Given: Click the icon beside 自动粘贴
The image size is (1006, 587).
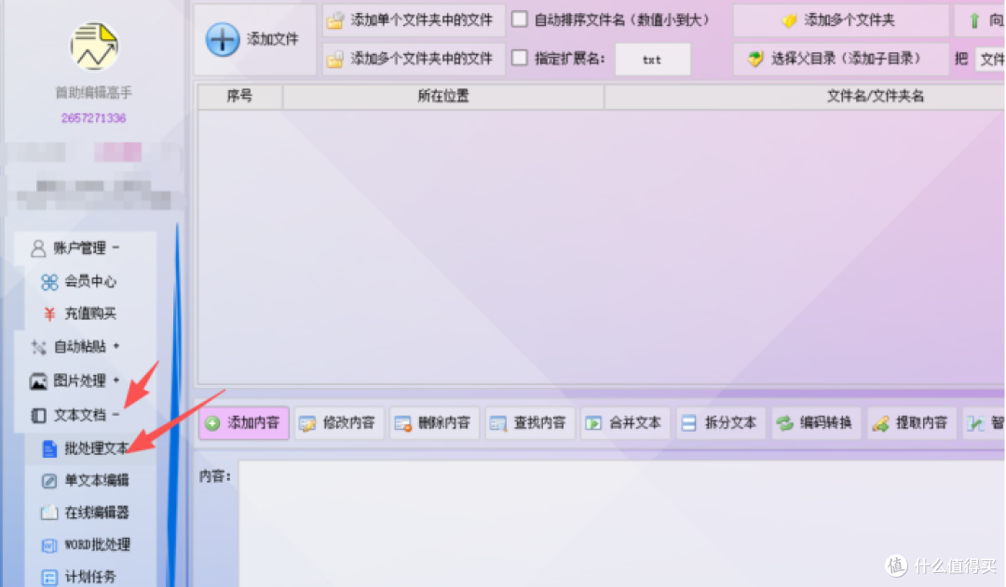Looking at the screenshot, I should (38, 347).
